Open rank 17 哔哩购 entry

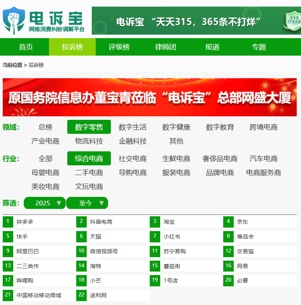tap(39, 280)
